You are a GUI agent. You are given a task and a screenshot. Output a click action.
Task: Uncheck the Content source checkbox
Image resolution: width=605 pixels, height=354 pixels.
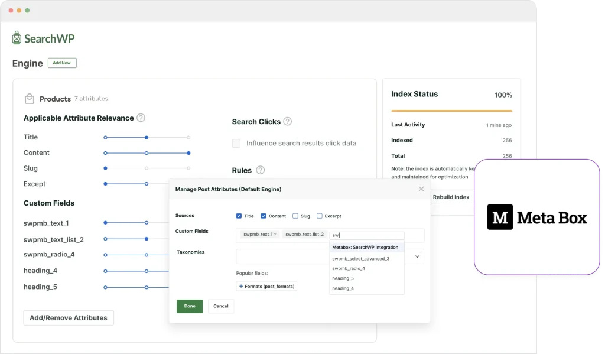(263, 216)
